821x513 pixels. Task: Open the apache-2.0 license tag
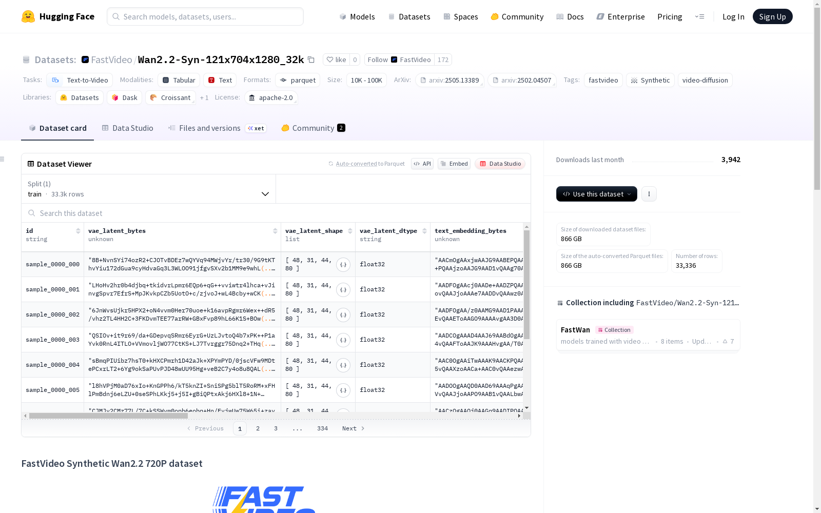click(271, 97)
